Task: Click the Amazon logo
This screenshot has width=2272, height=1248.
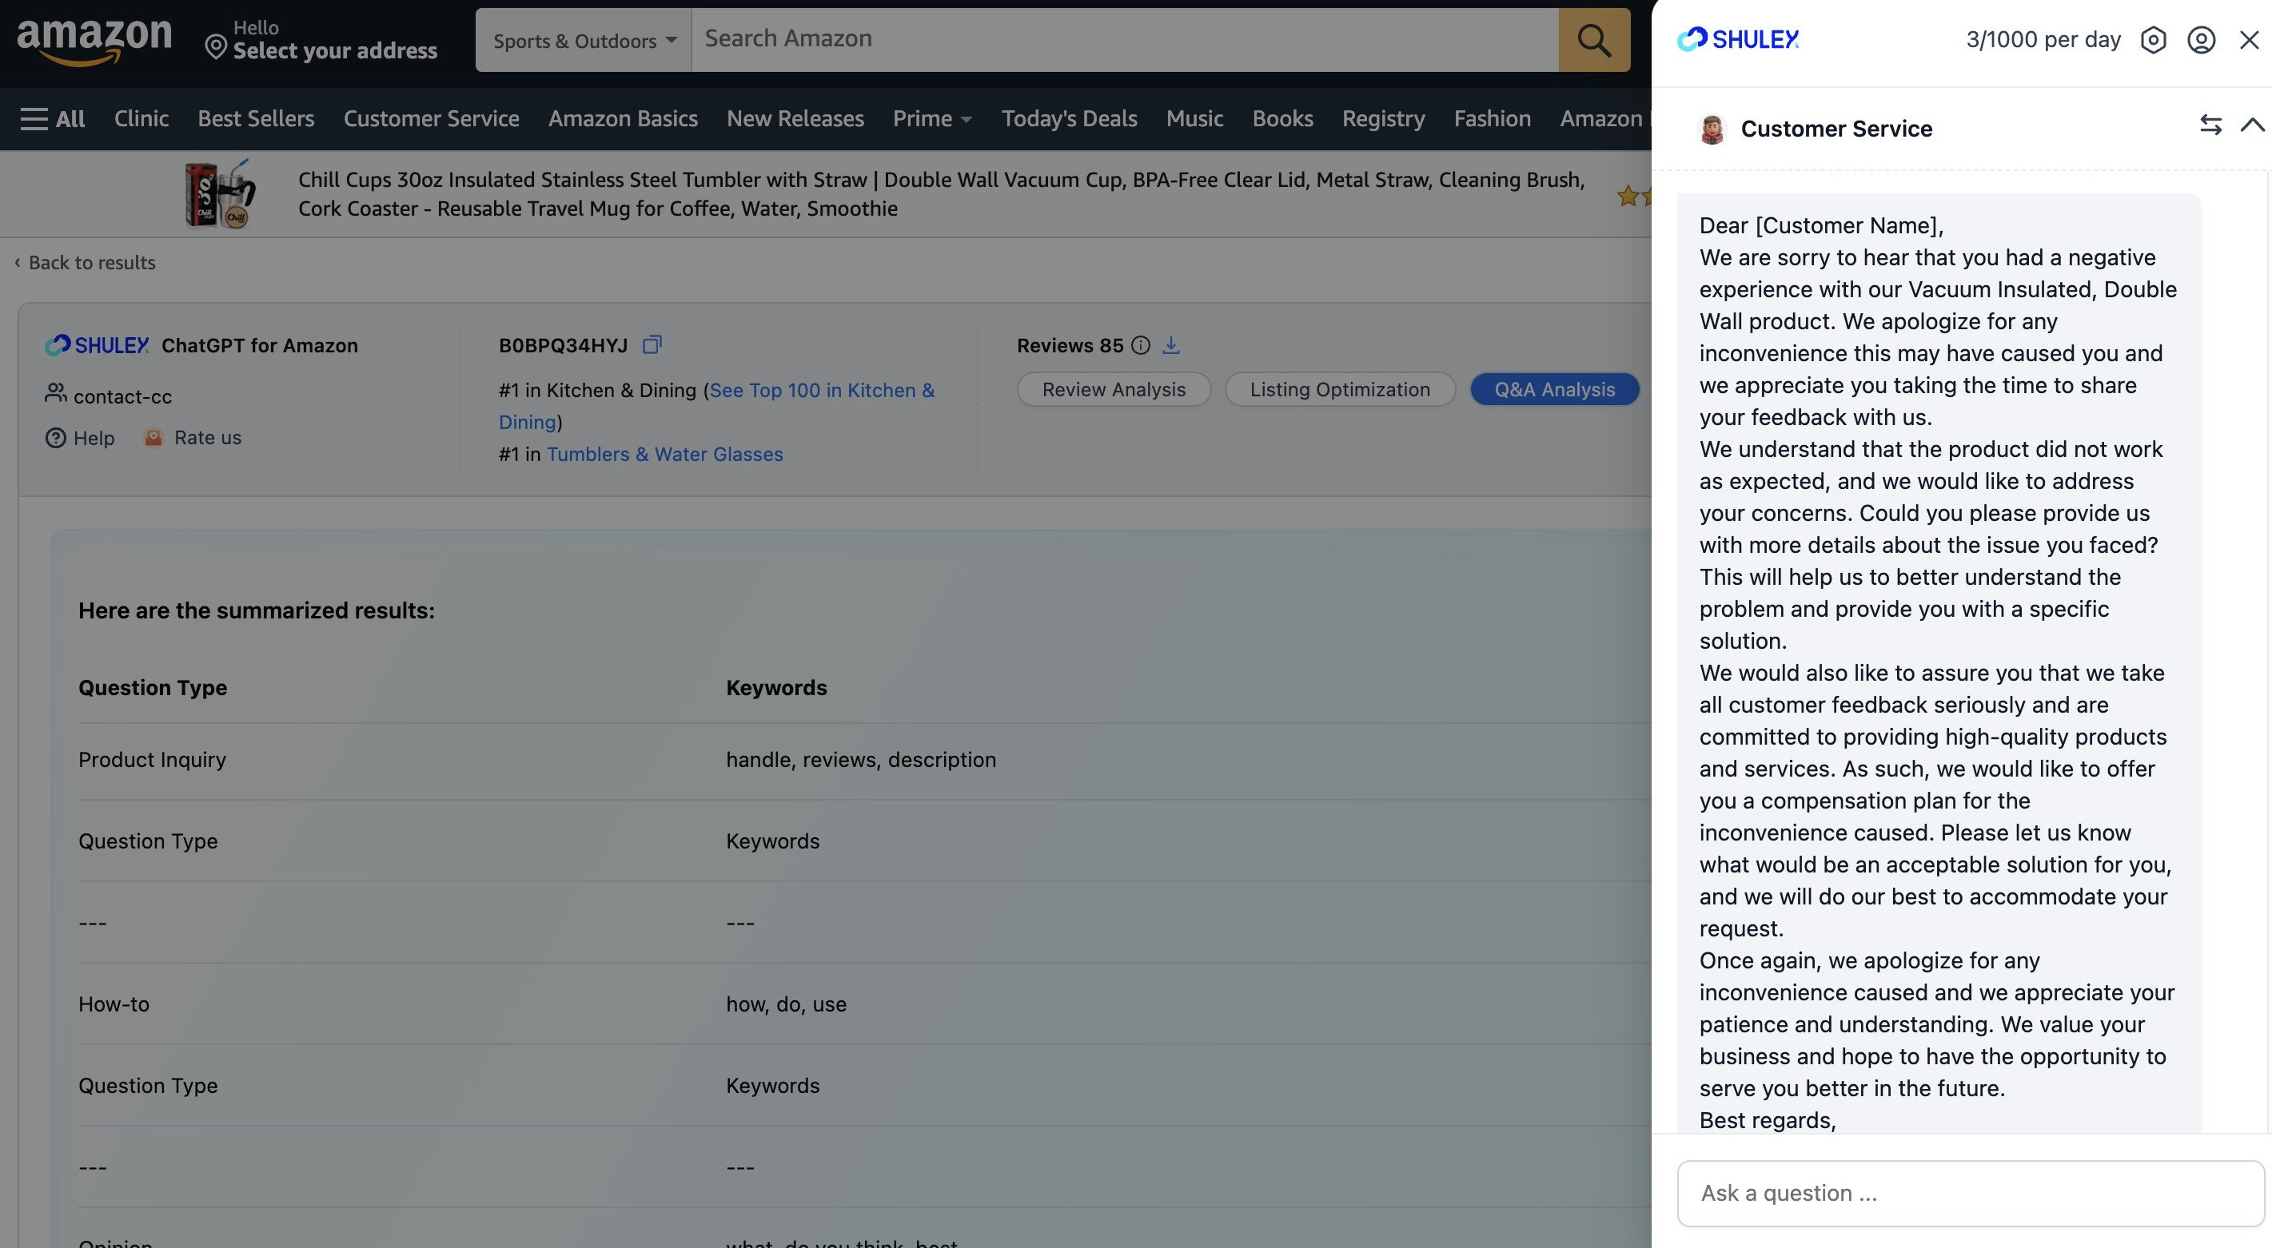Action: point(94,42)
